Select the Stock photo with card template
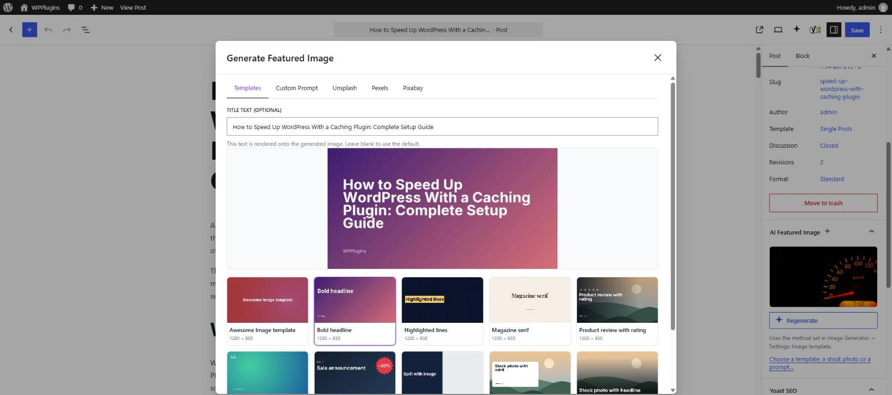The width and height of the screenshot is (892, 395). click(x=530, y=372)
